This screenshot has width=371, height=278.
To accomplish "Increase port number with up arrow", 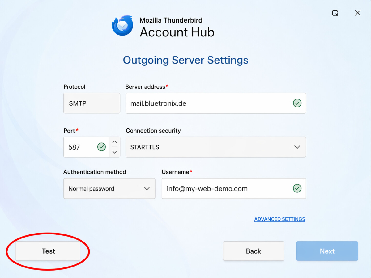I will [115, 142].
